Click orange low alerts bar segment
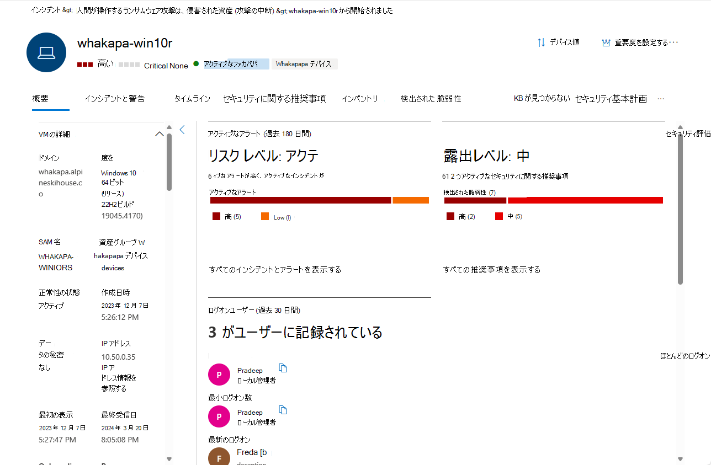 tap(411, 200)
